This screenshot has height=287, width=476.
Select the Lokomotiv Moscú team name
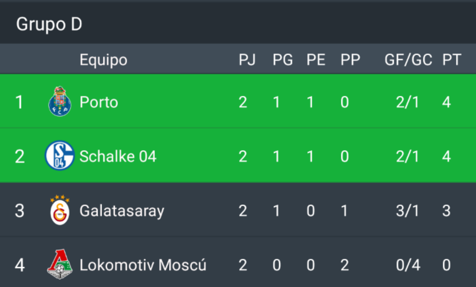click(x=143, y=265)
